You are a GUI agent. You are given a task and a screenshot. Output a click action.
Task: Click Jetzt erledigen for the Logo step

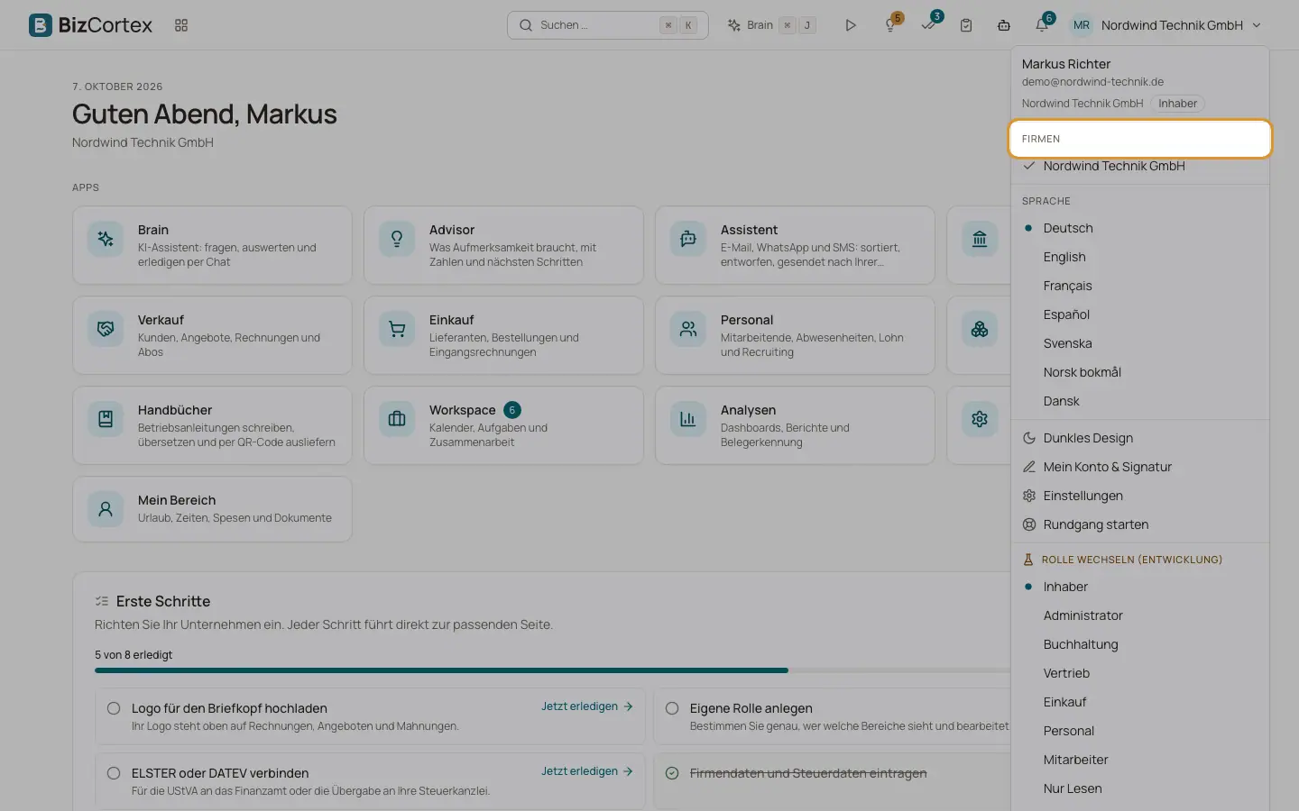(x=587, y=706)
